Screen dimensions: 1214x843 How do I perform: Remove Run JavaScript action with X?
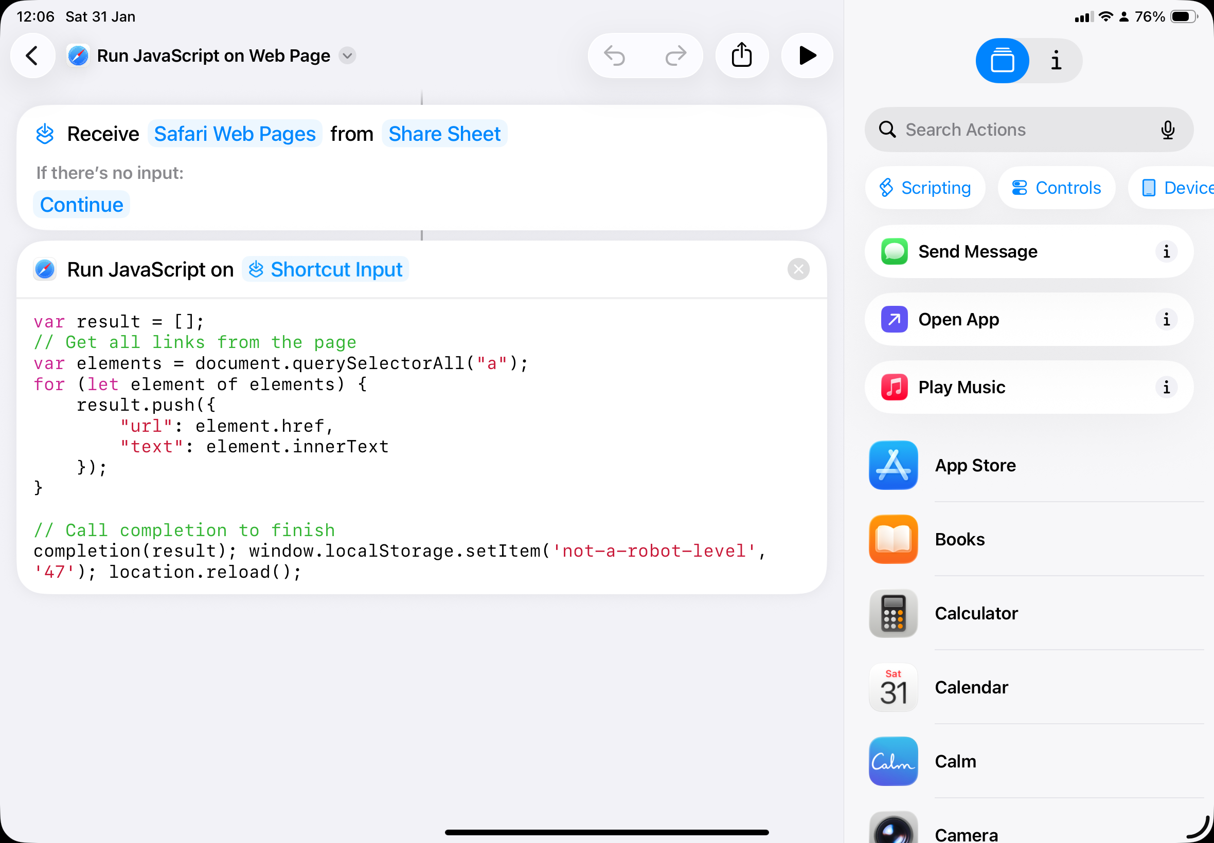[x=798, y=269]
